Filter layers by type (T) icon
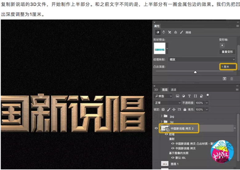The height and width of the screenshot is (170, 240). click(x=189, y=96)
